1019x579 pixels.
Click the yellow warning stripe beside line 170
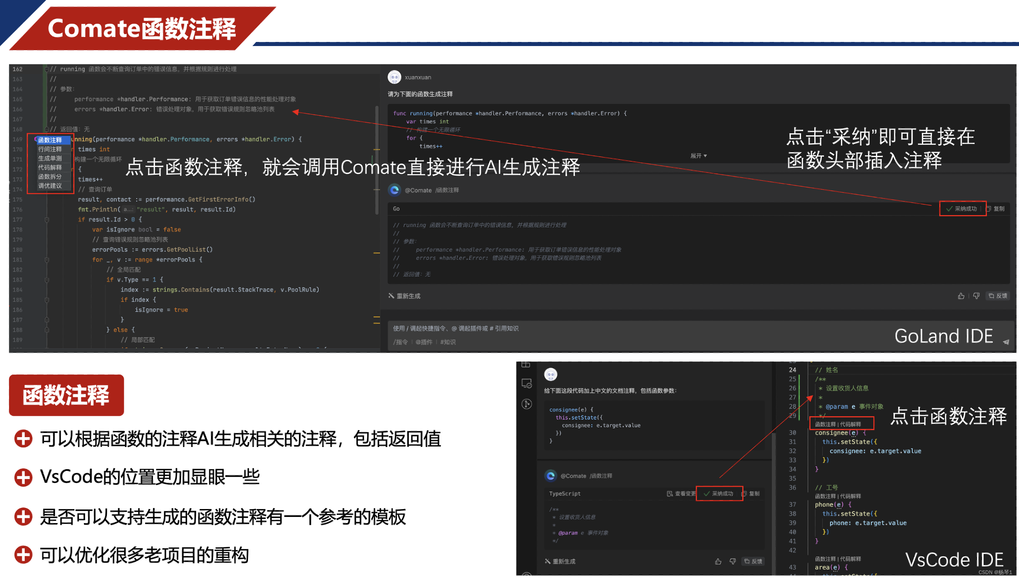point(376,150)
